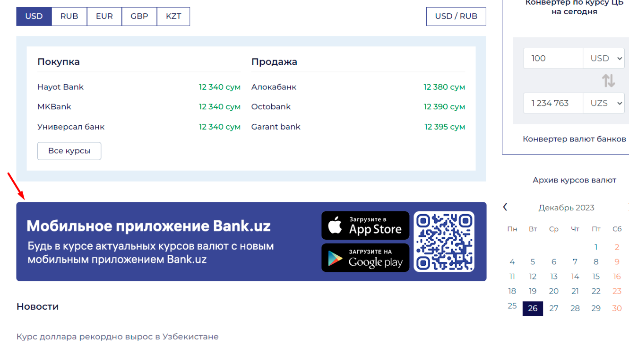
Task: Open the Универсал банк link
Action: tap(71, 127)
